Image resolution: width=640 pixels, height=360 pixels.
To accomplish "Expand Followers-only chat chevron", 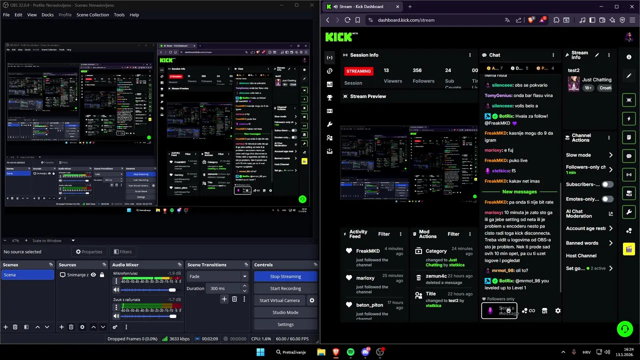I will tap(610, 169).
